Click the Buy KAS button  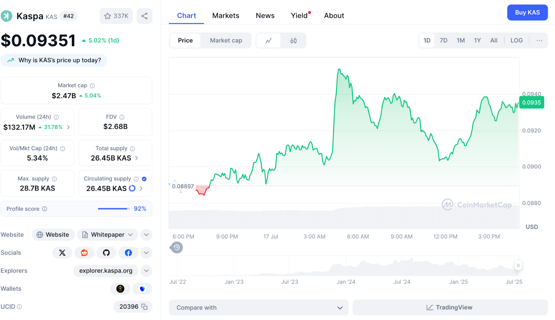[x=527, y=12]
